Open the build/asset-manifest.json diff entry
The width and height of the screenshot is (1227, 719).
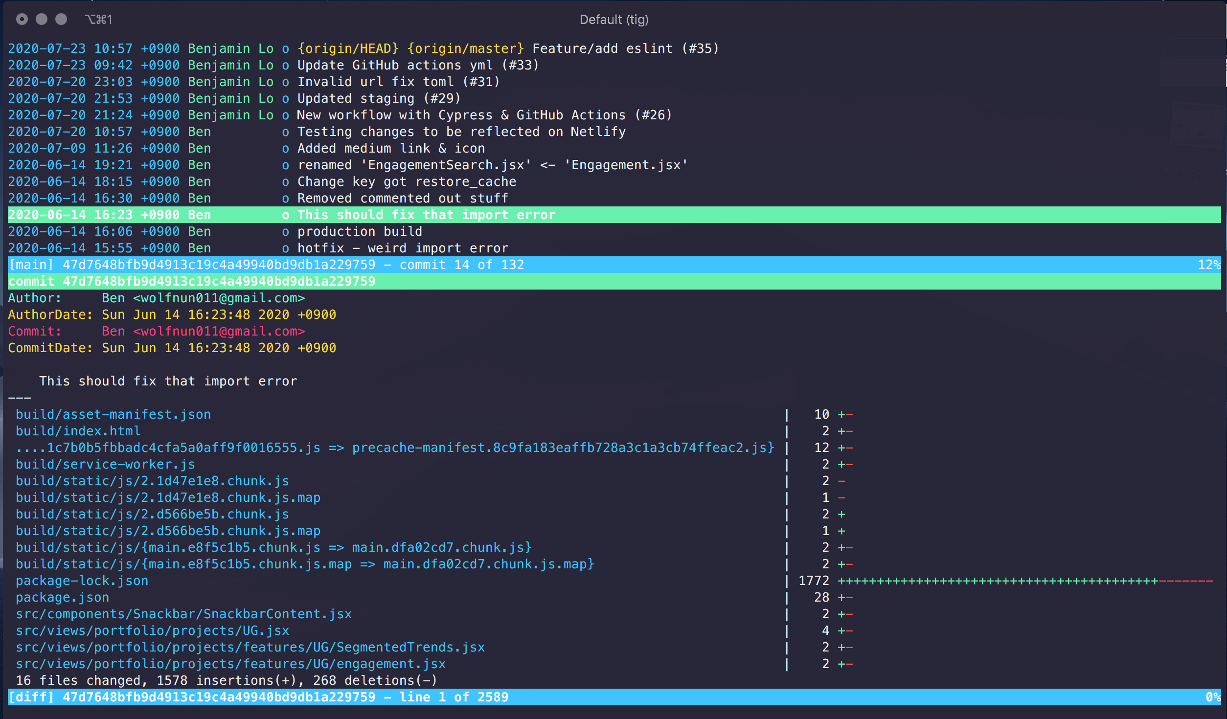[x=113, y=414]
